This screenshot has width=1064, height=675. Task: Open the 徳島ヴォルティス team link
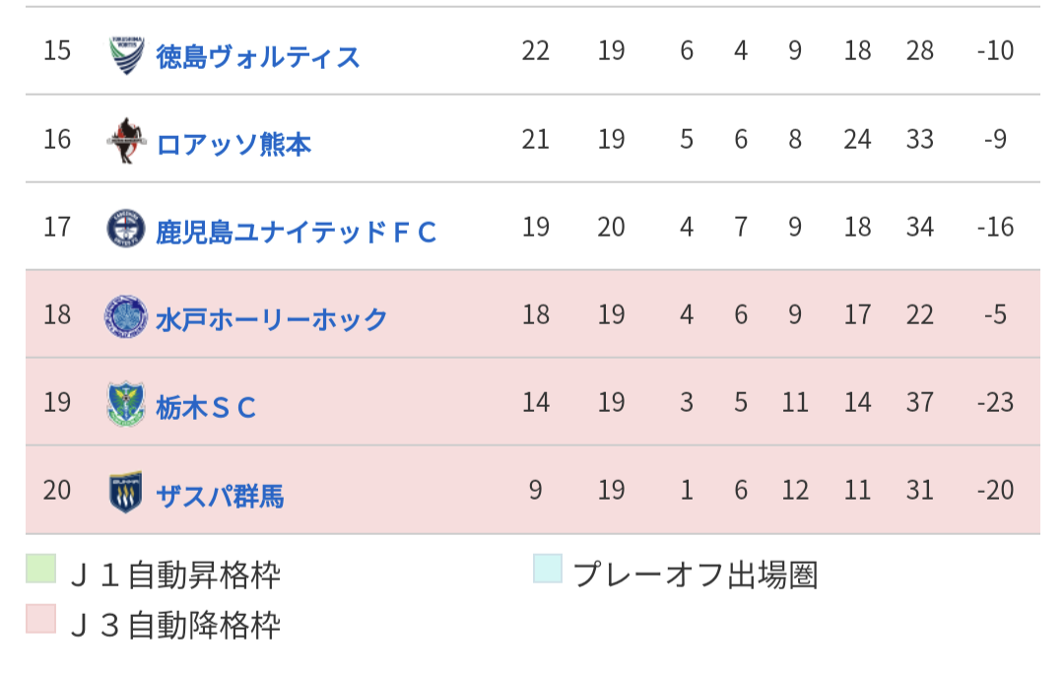click(x=258, y=56)
